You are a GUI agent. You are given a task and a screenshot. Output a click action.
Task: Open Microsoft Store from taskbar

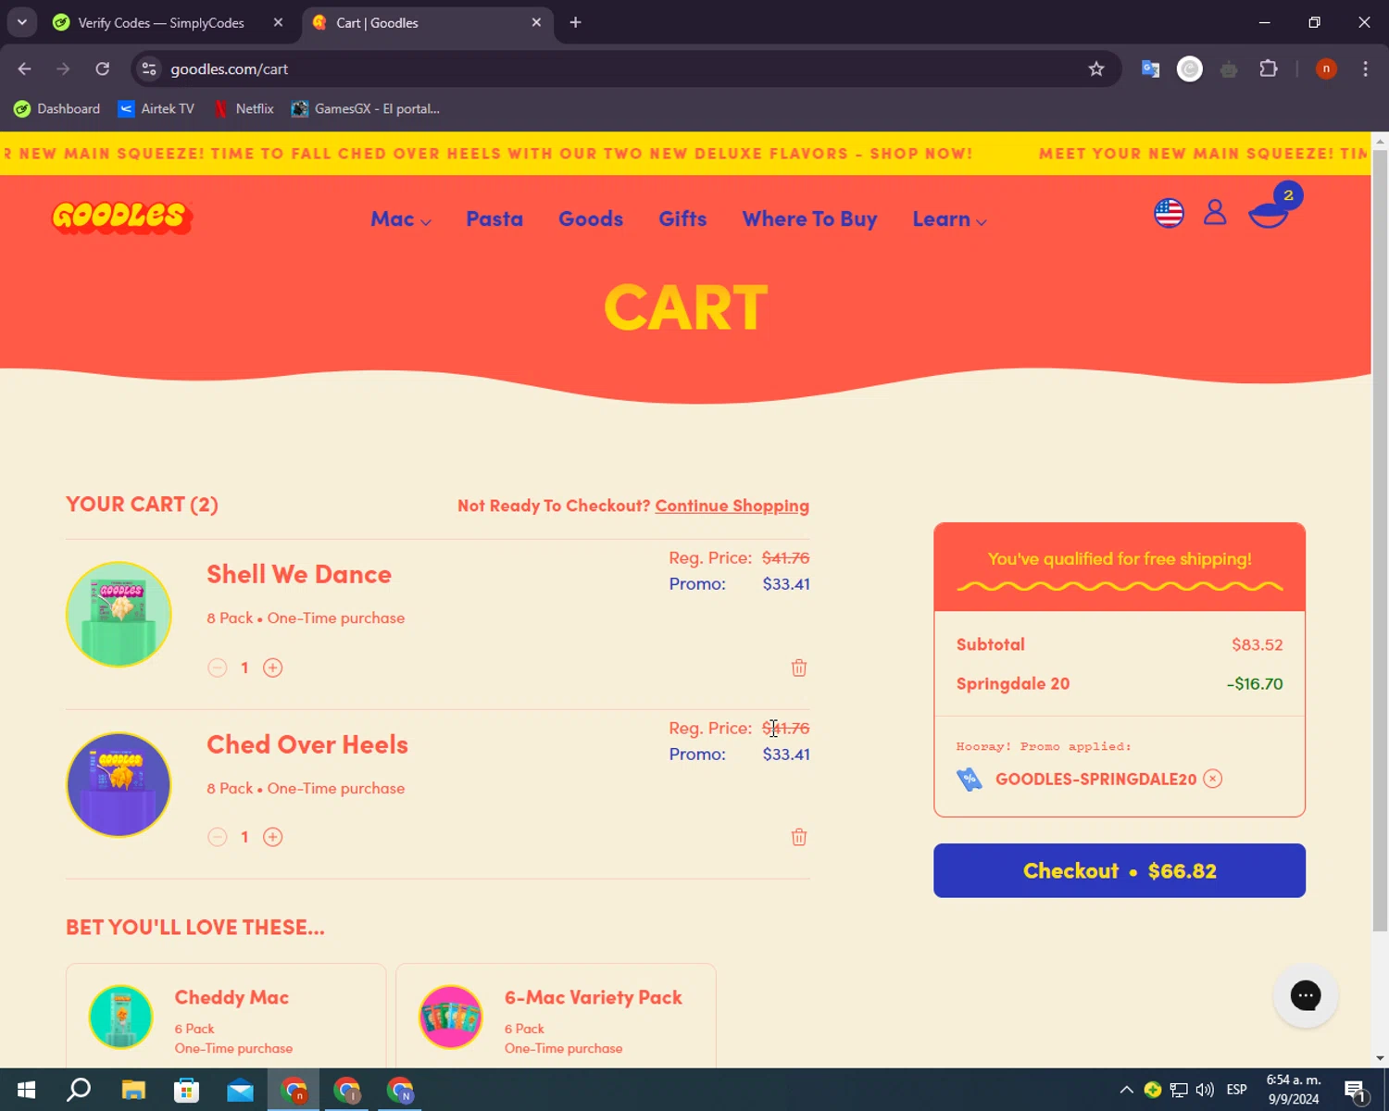186,1090
